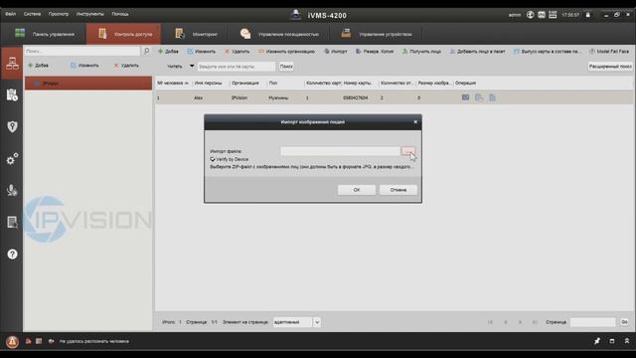The image size is (636, 358).
Task: Click Импорт in the person toolbar
Action: point(336,52)
